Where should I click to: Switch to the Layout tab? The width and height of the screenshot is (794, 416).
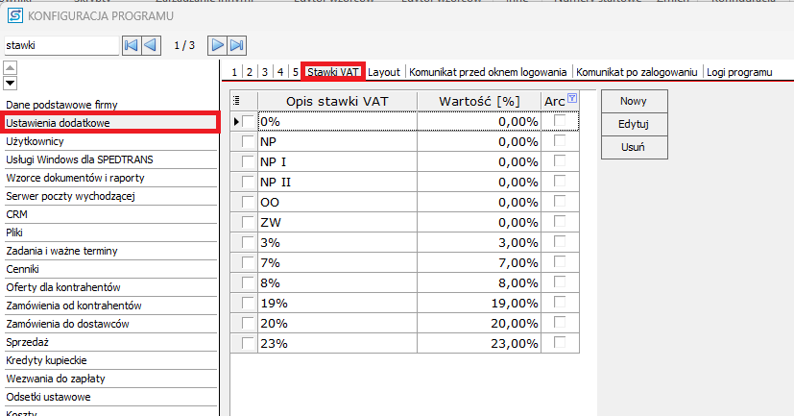click(384, 72)
